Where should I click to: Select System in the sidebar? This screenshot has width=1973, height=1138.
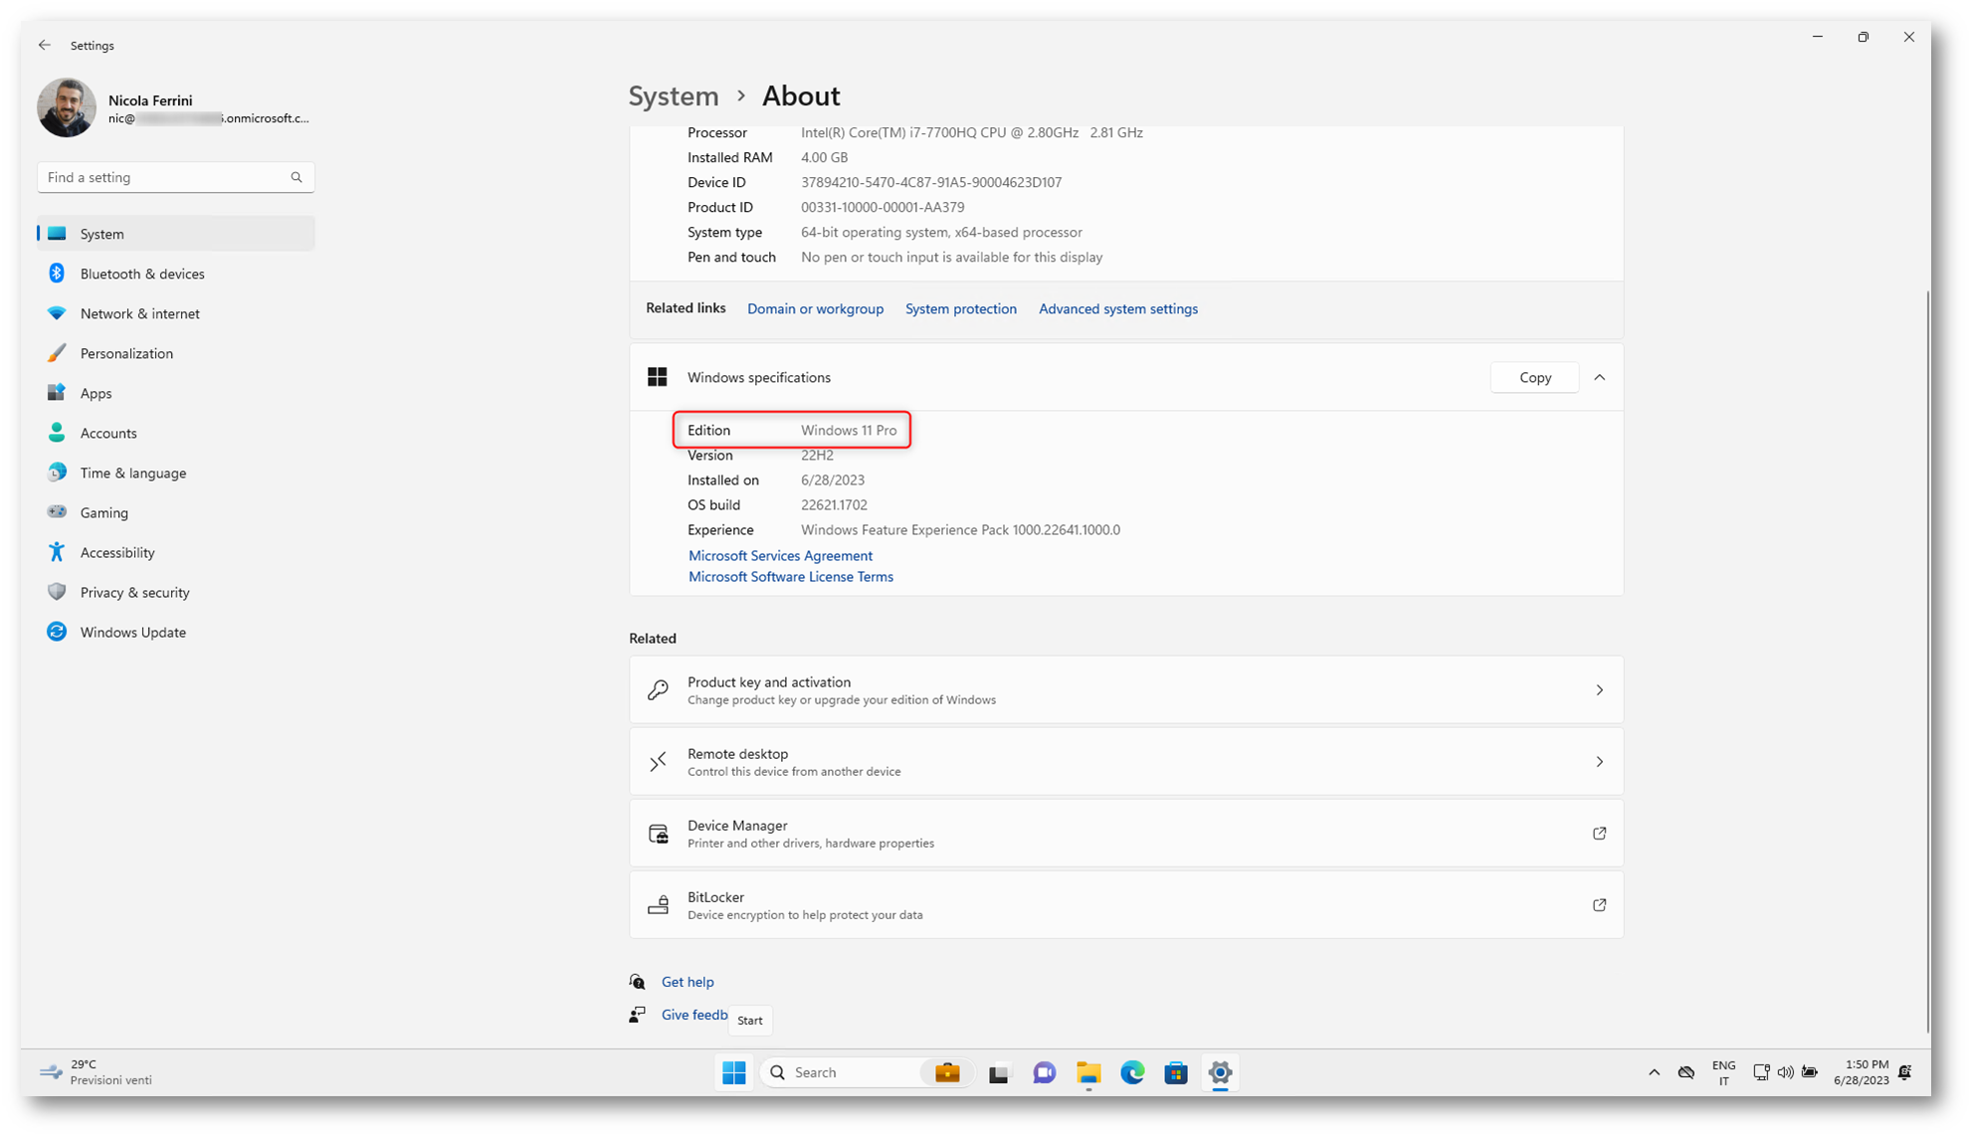(176, 234)
